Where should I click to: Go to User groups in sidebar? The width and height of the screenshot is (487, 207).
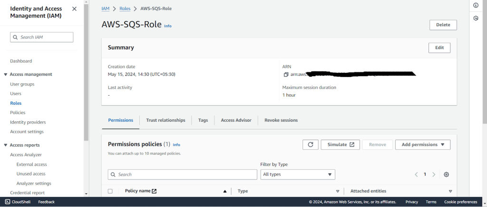(x=22, y=84)
